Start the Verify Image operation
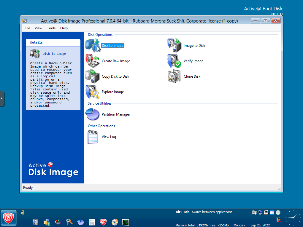This screenshot has height=227, width=303. click(193, 61)
